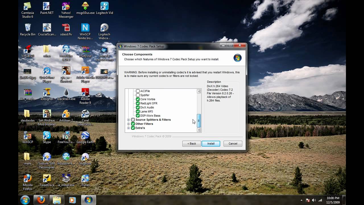This screenshot has height=205, width=364.
Task: Uncheck the Extra's group checkbox
Action: (x=133, y=128)
